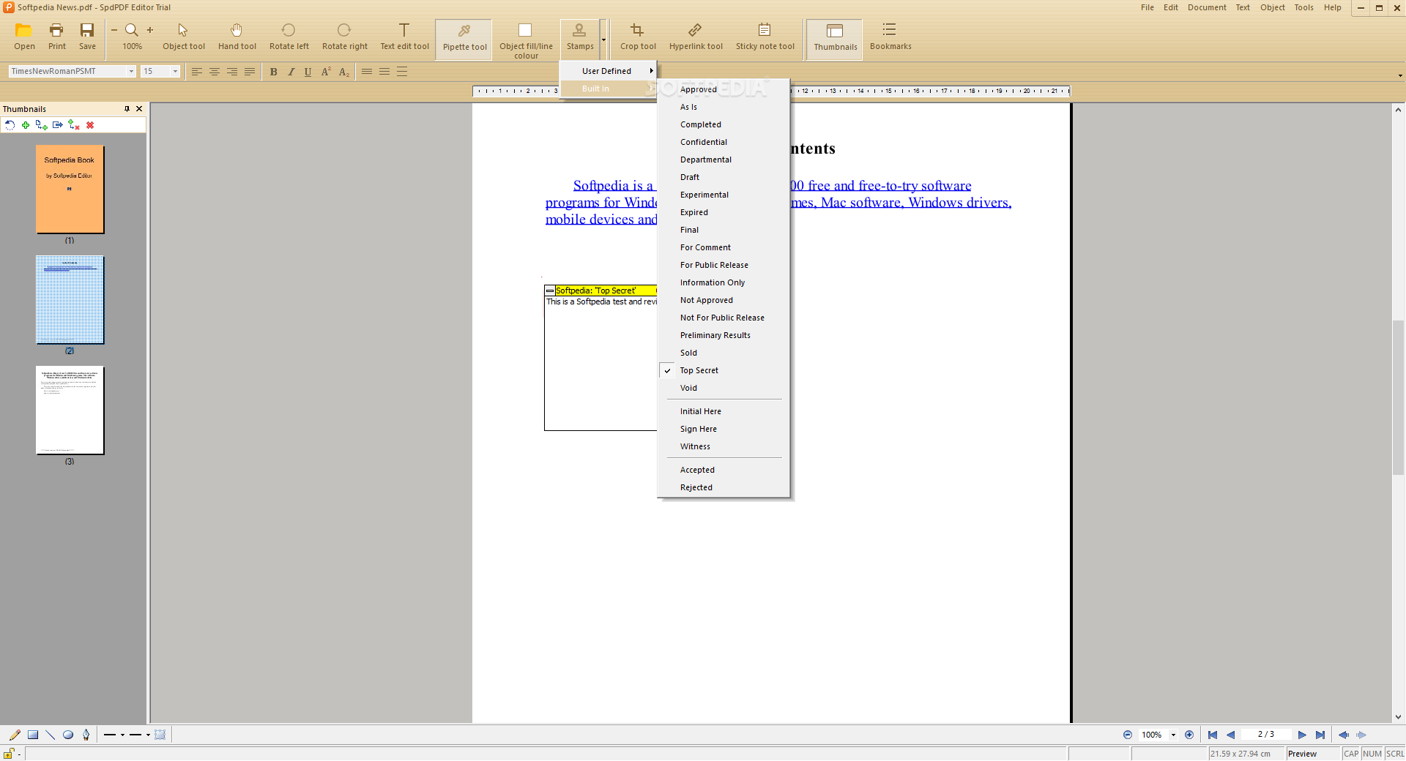Toggle bold formatting
Viewport: 1406px width, 761px height.
pos(274,72)
